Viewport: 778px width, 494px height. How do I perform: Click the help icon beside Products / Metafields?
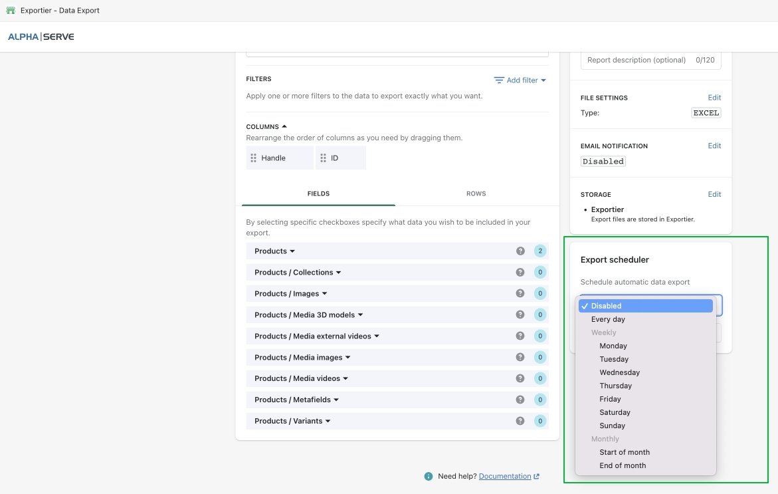click(520, 400)
